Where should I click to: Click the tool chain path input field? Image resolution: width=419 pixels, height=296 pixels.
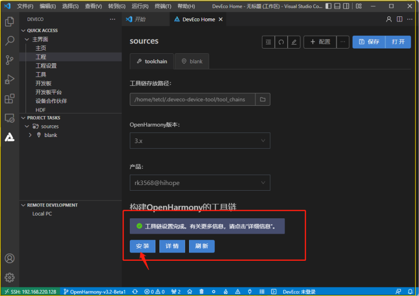point(192,99)
